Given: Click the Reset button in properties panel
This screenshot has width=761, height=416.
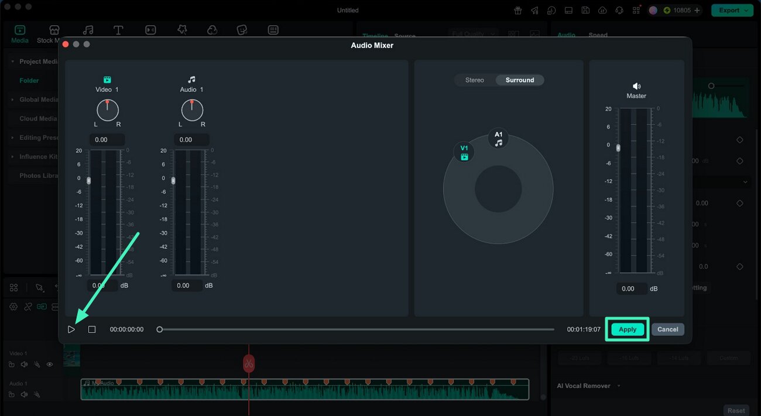Looking at the screenshot, I should (736, 411).
